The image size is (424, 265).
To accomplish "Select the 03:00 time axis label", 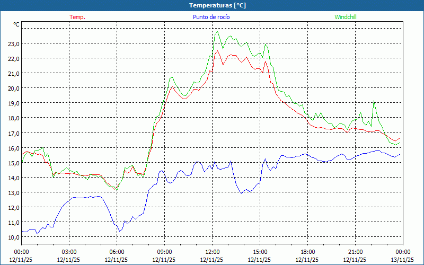I will (69, 252).
